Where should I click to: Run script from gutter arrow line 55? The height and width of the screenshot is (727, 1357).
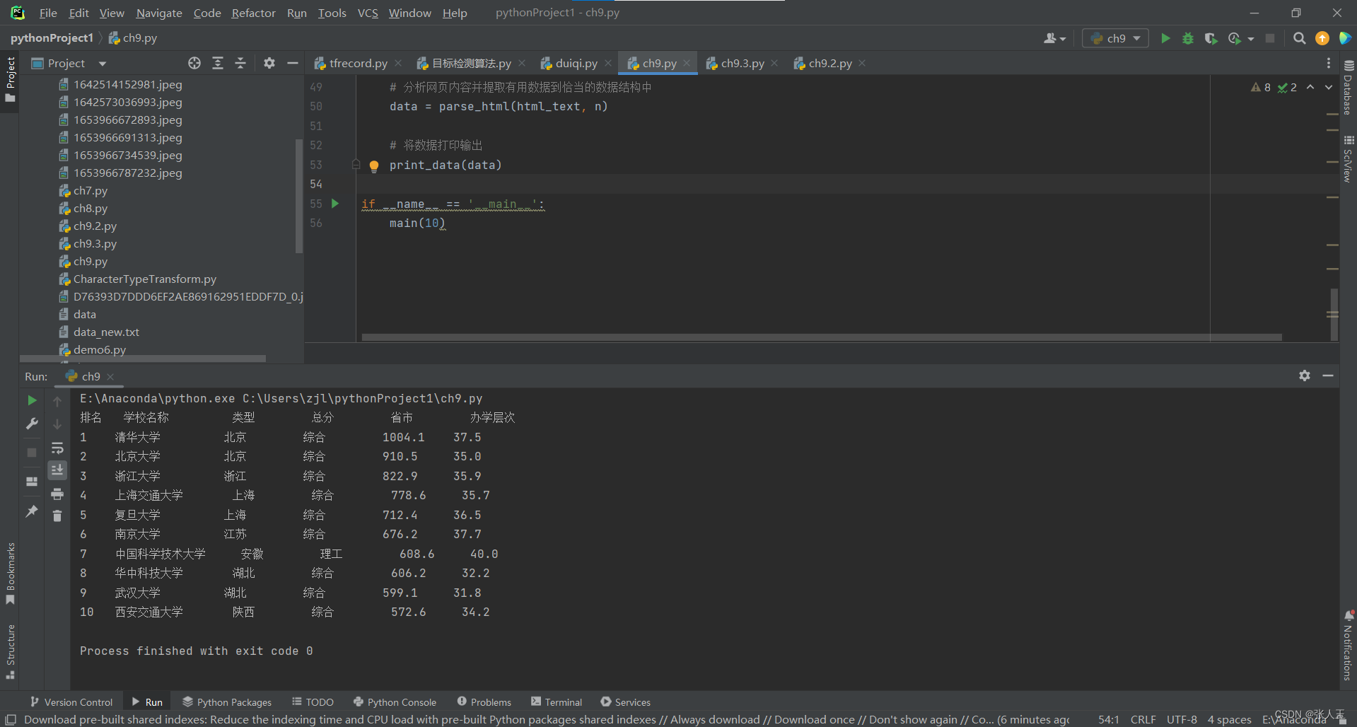335,204
